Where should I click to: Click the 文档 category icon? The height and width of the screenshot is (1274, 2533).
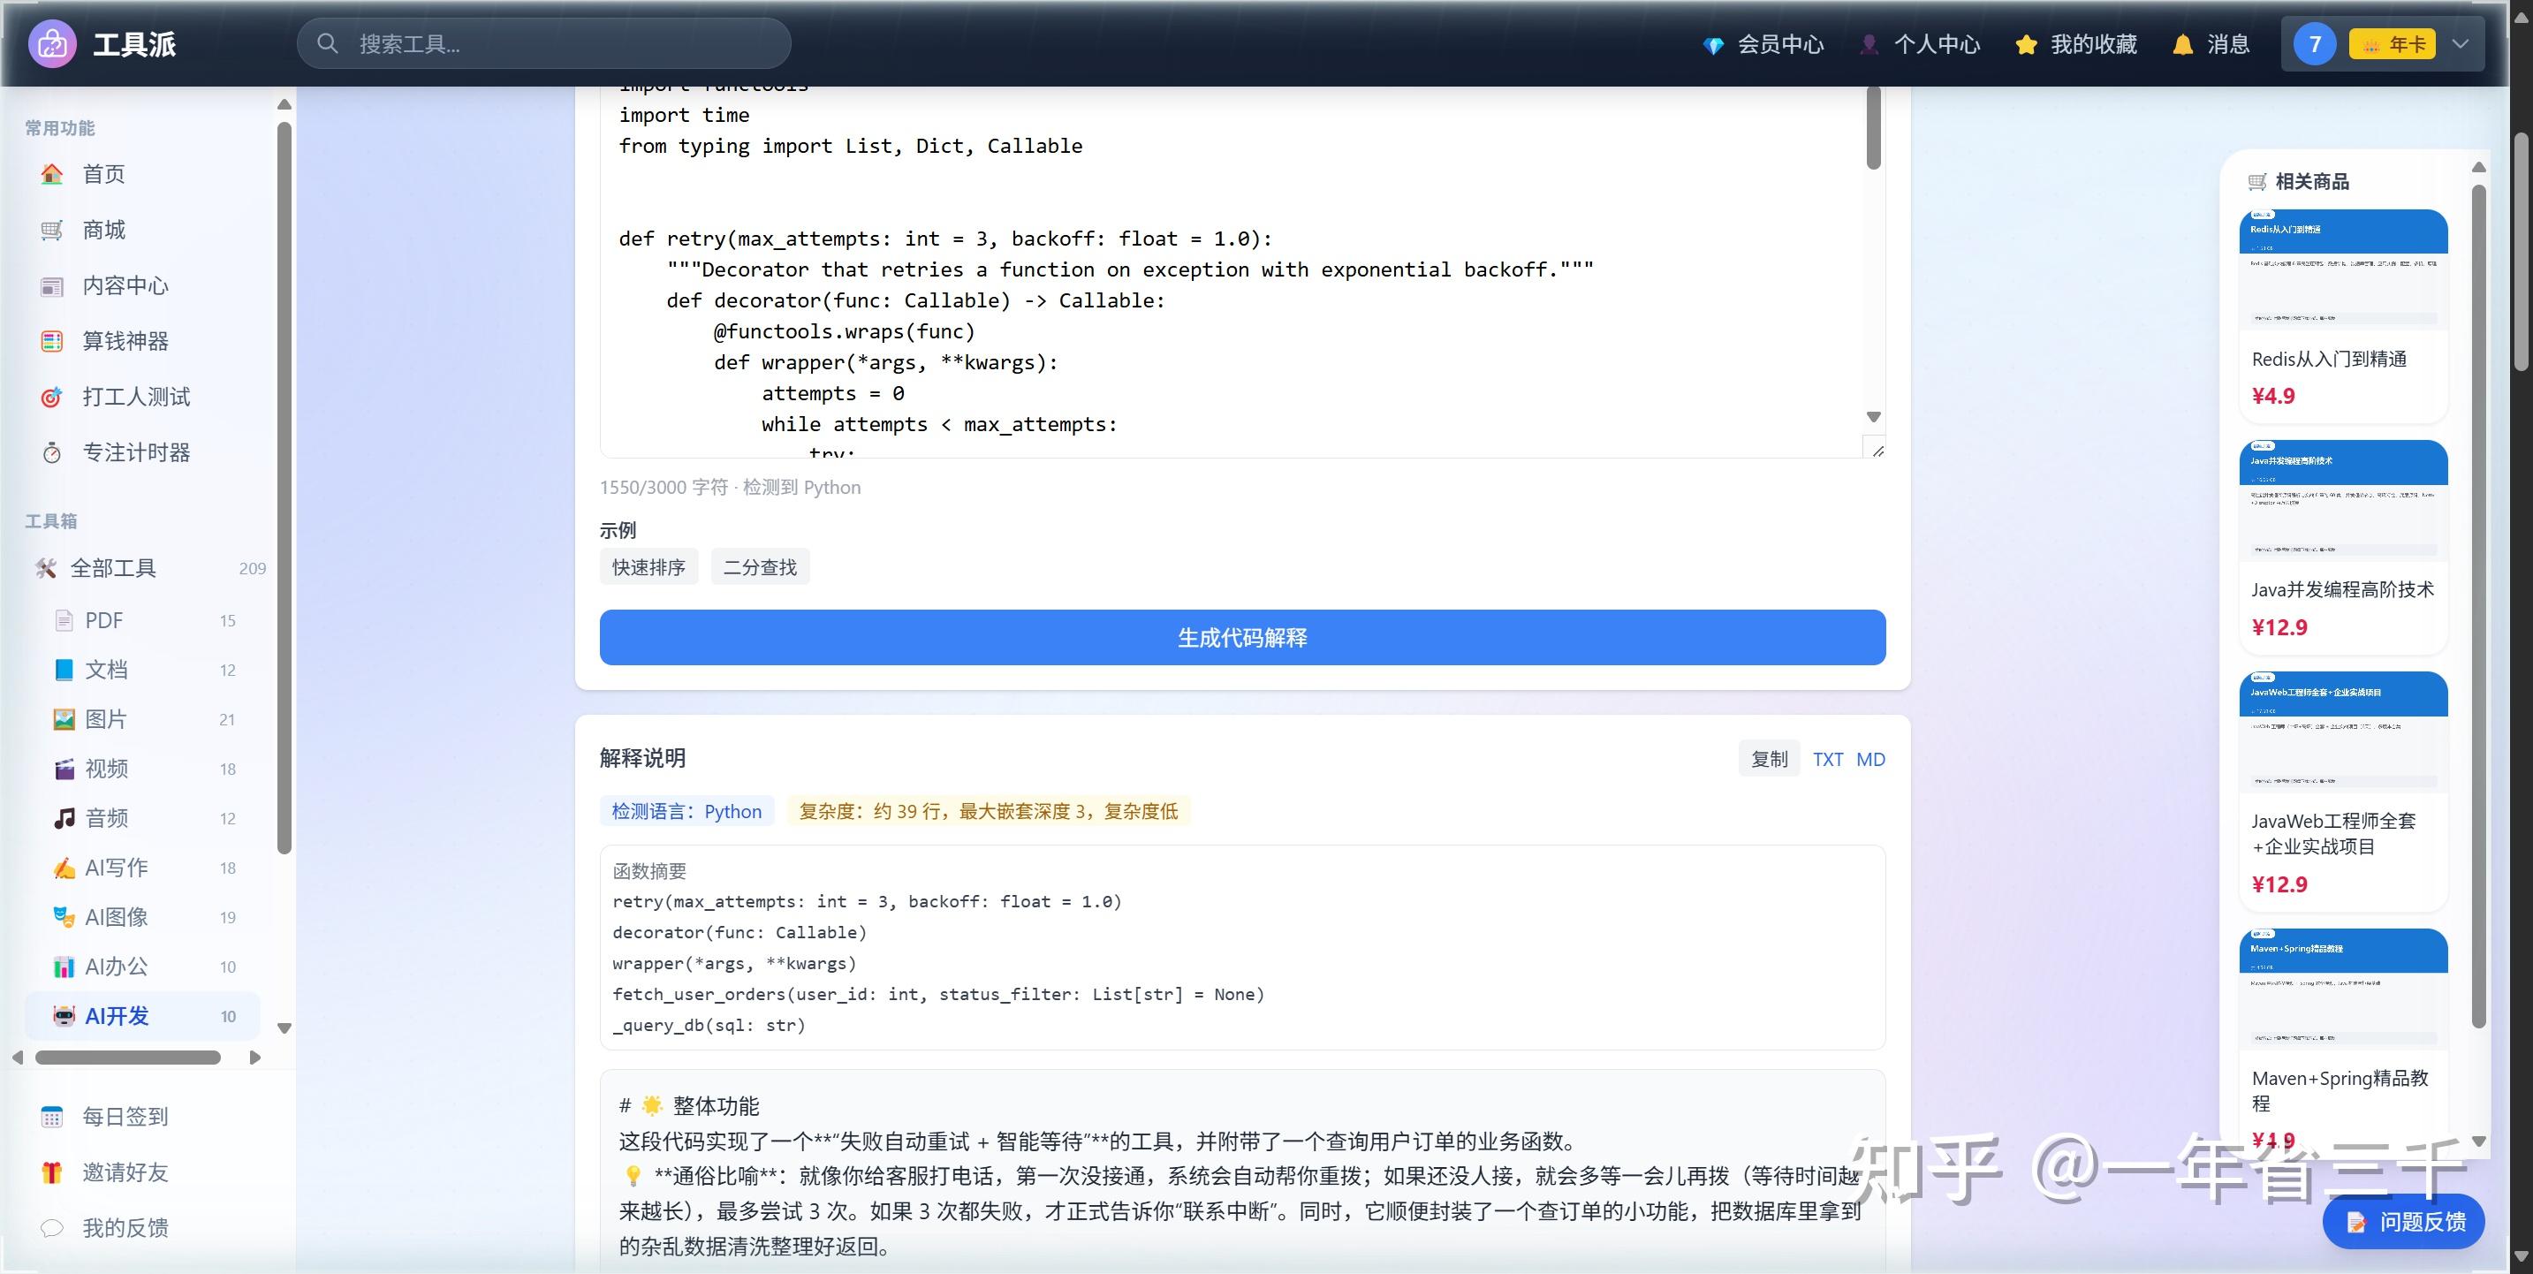click(64, 670)
